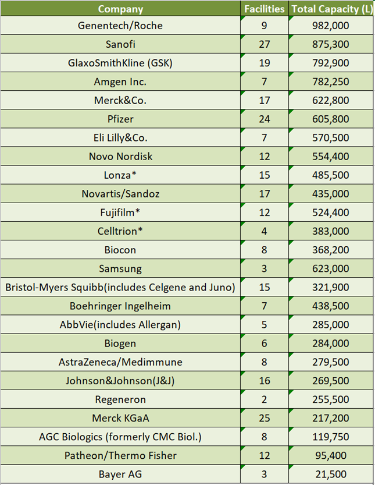Select the Bristol-Myers Squibb company cell
This screenshot has height=485, width=375.
pos(120,287)
